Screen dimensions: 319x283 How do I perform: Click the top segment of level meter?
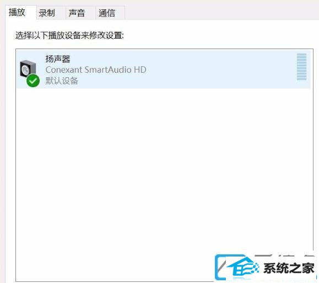click(x=301, y=55)
